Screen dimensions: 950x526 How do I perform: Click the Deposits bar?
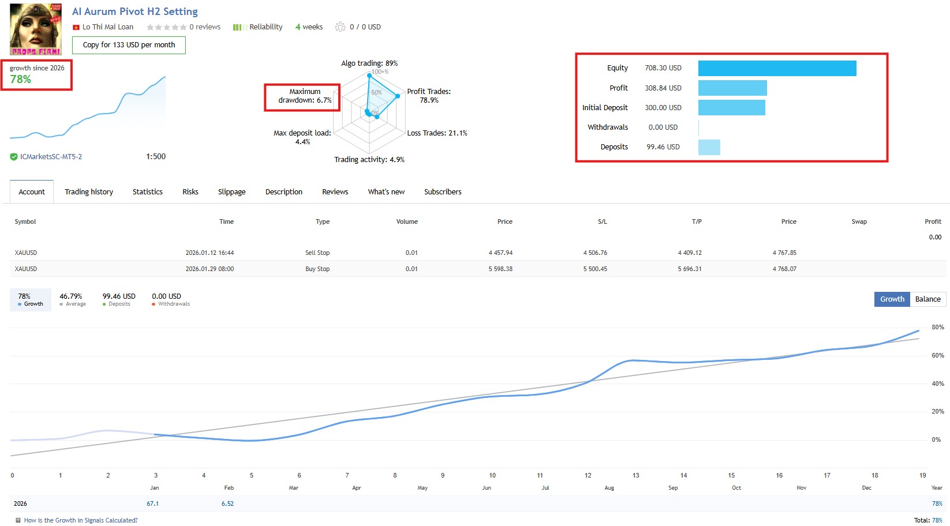(x=709, y=147)
